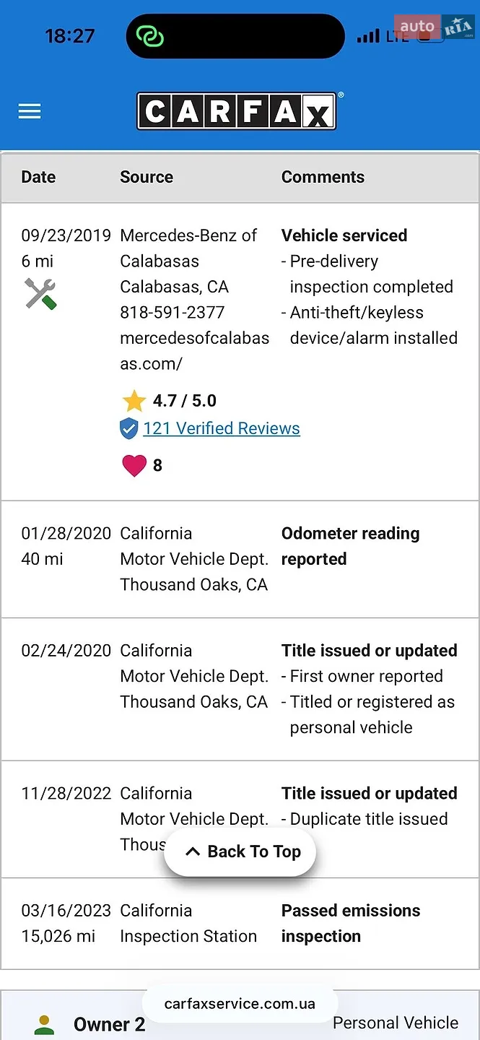This screenshot has width=480, height=1040.
Task: Open the hamburger menu
Action: (x=30, y=111)
